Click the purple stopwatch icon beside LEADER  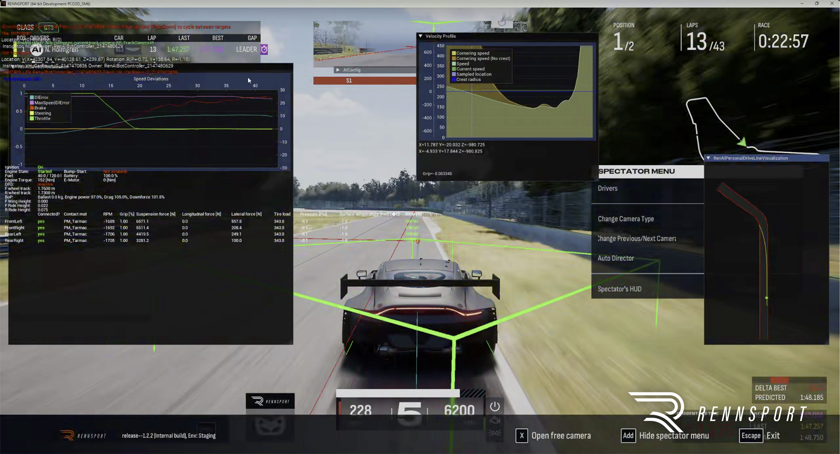tap(264, 49)
